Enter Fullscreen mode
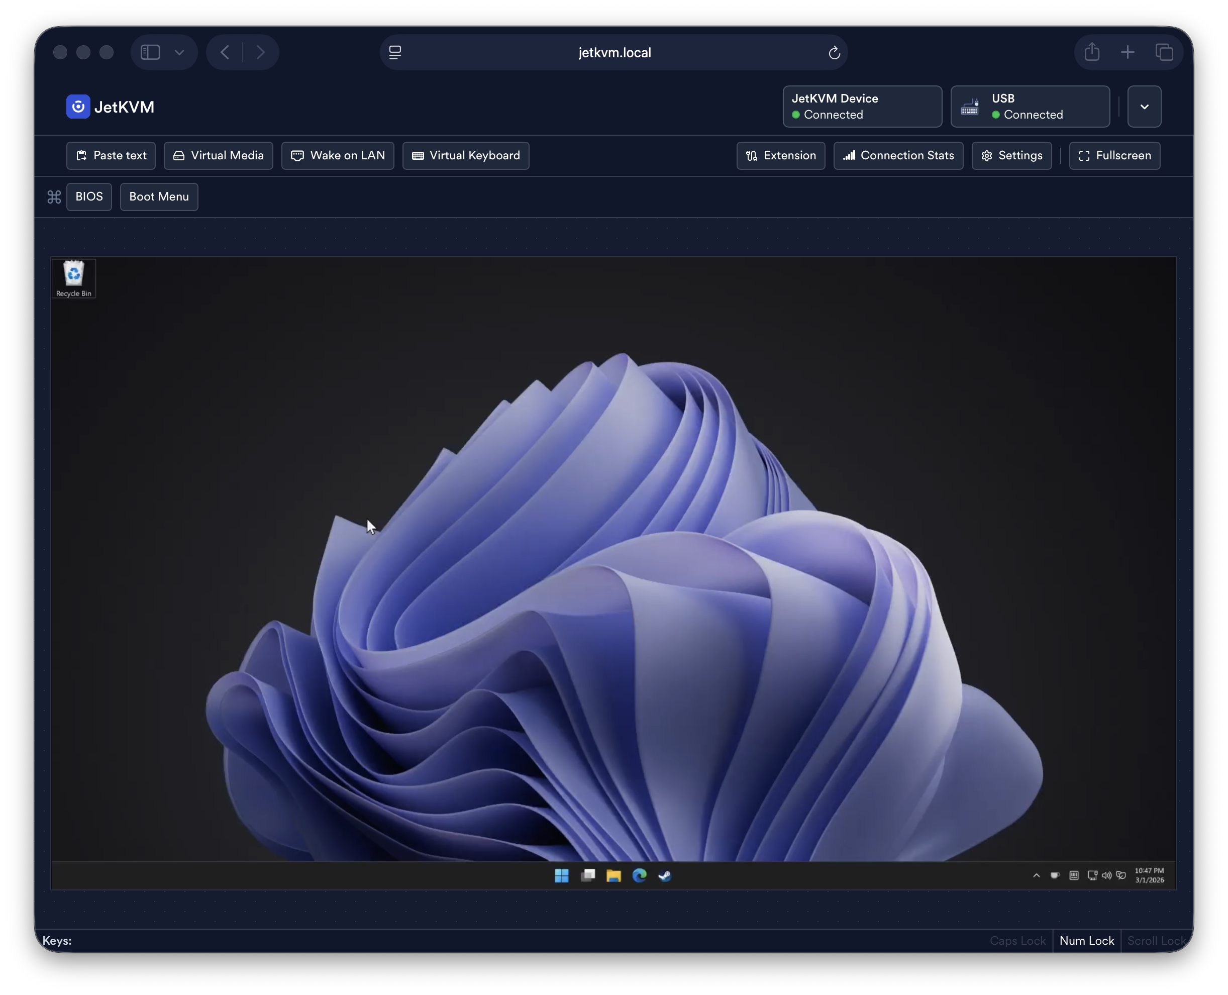 coord(1115,156)
